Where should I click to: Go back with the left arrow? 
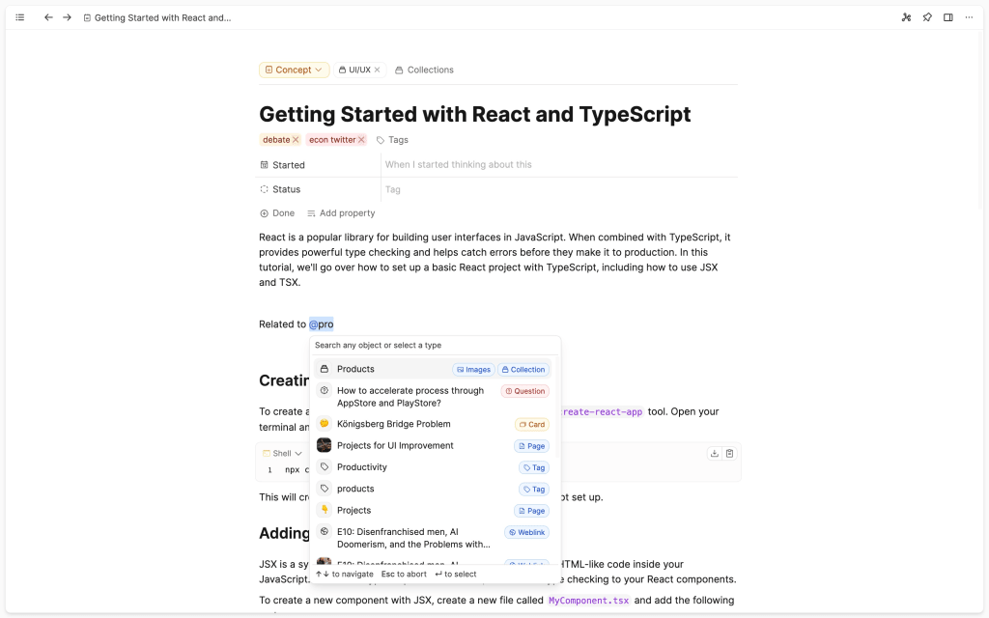48,17
